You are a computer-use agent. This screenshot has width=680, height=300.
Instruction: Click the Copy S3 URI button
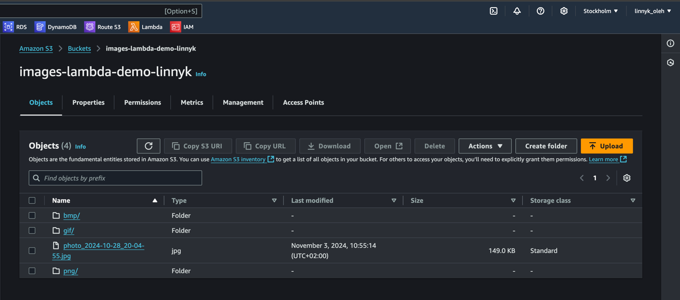(x=197, y=146)
